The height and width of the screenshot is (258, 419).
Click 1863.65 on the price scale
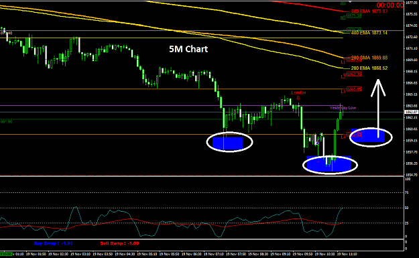pyautogui.click(x=412, y=106)
